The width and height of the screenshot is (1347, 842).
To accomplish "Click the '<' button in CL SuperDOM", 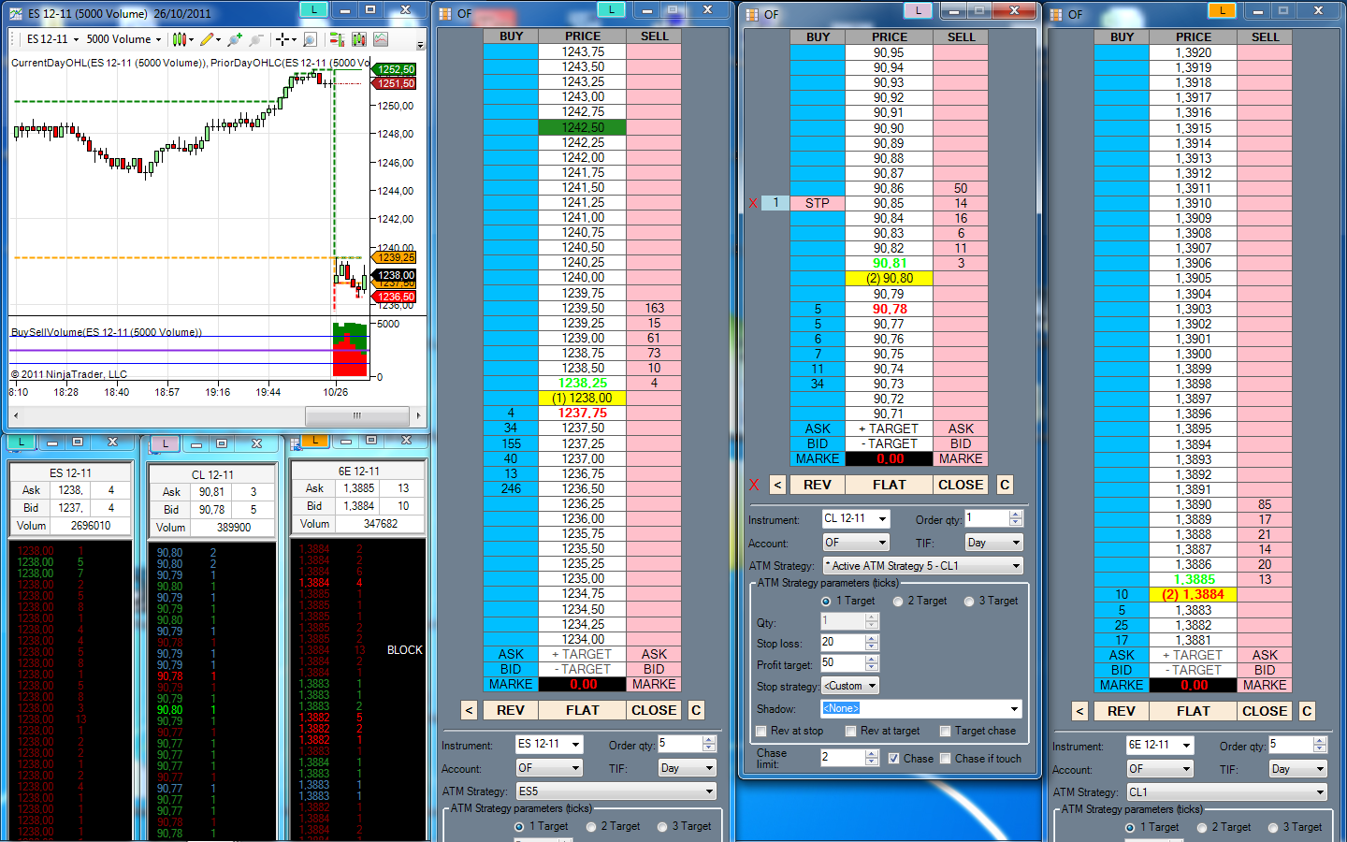I will pyautogui.click(x=777, y=485).
